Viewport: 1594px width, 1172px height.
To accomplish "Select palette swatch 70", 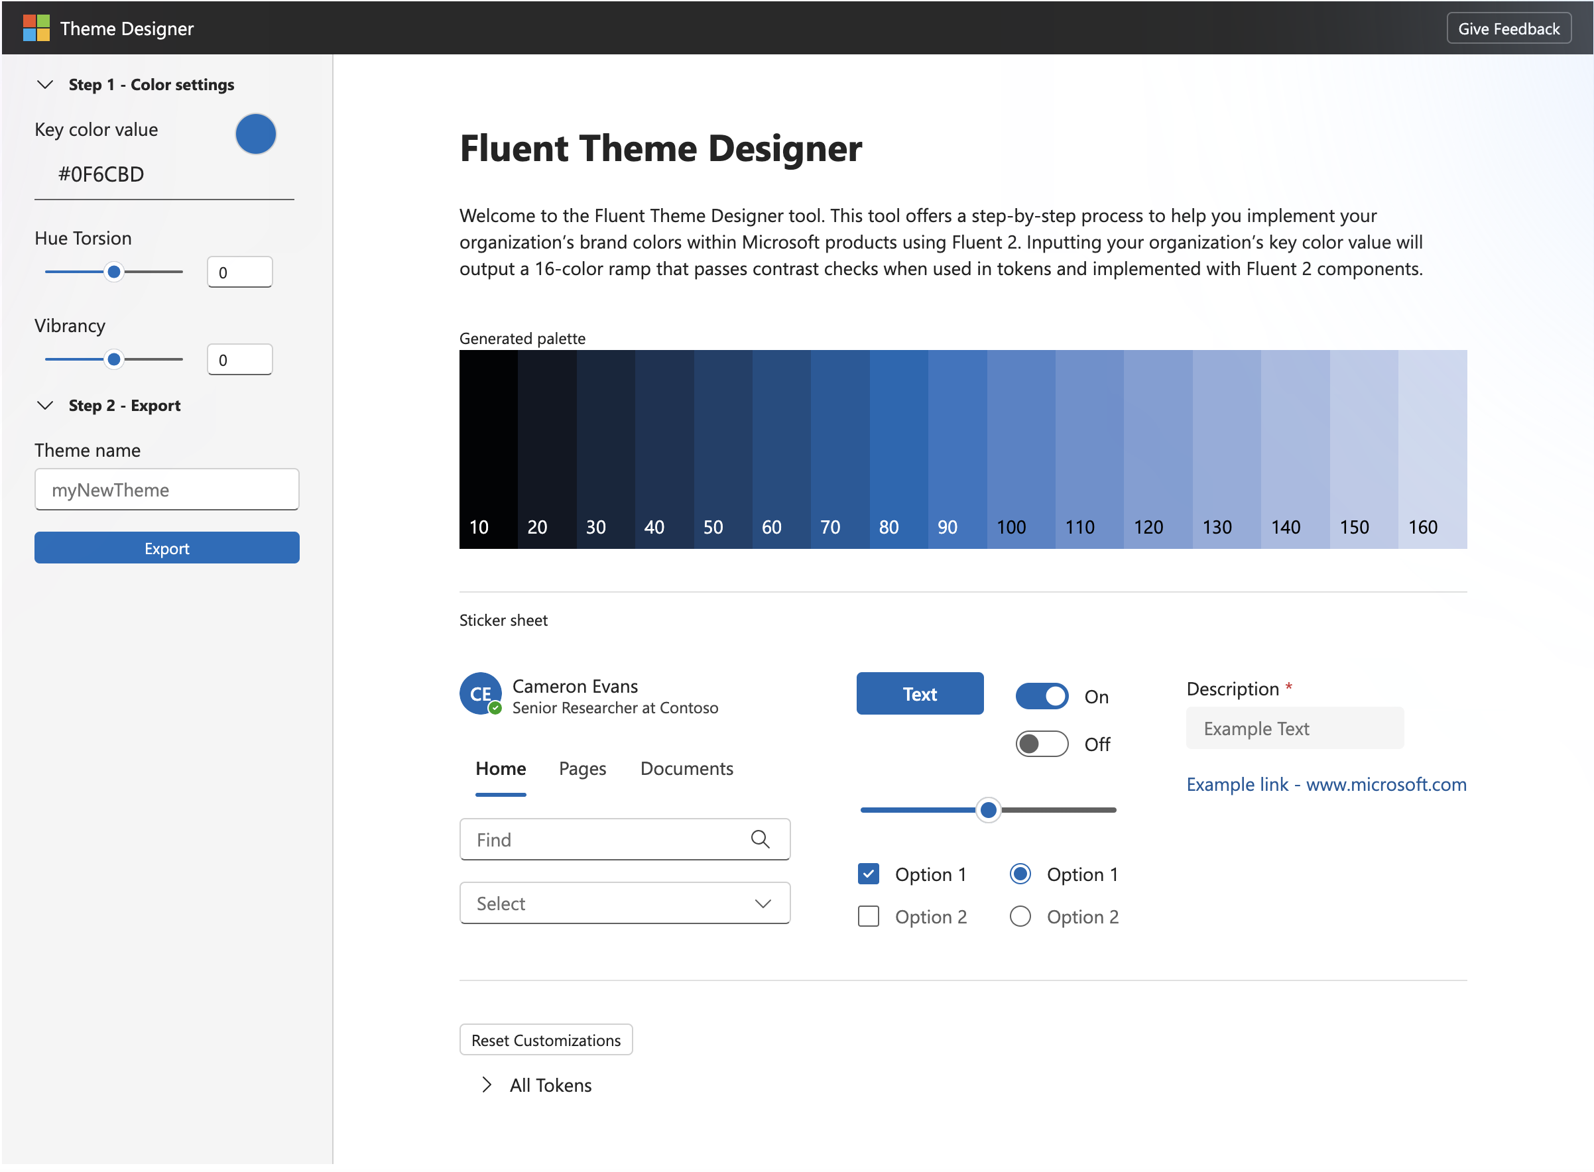I will tap(840, 449).
